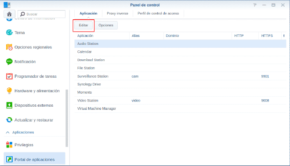Image resolution: width=290 pixels, height=166 pixels.
Task: Open Privilegios colored blocks icon
Action: click(x=9, y=145)
